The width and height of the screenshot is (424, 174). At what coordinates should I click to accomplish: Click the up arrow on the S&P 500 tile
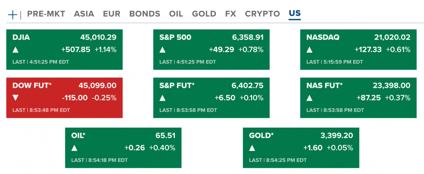[x=162, y=50]
